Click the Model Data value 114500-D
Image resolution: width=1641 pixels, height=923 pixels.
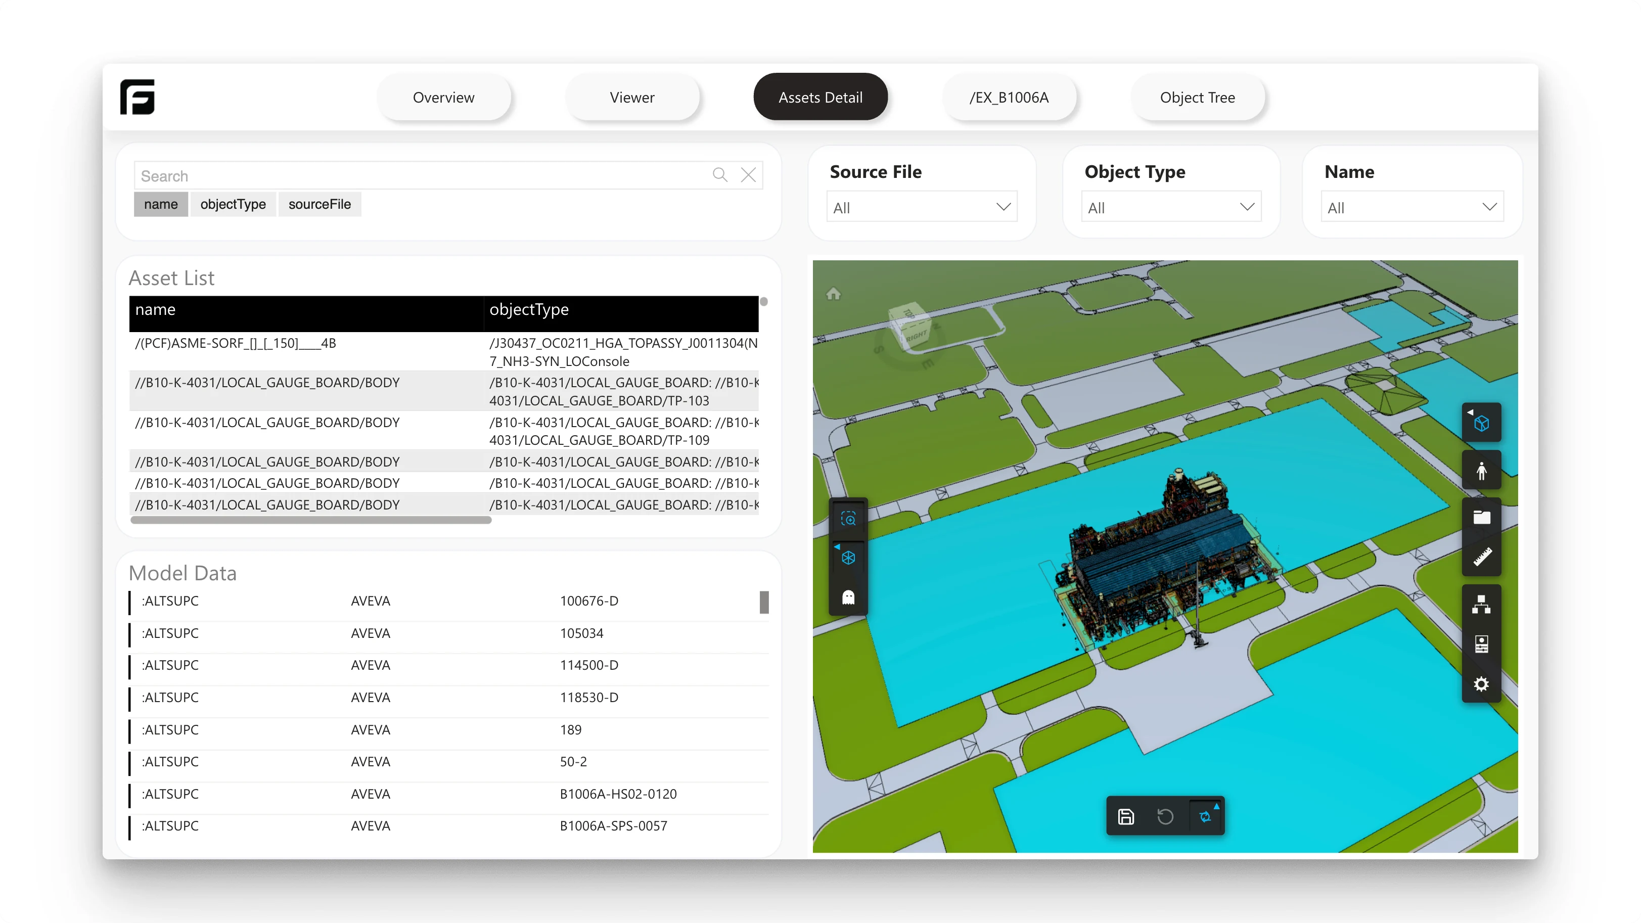588,665
